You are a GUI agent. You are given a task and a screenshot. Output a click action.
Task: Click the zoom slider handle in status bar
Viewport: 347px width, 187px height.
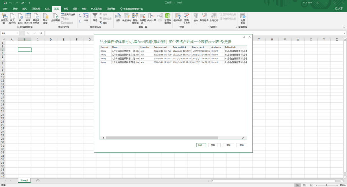[327, 185]
